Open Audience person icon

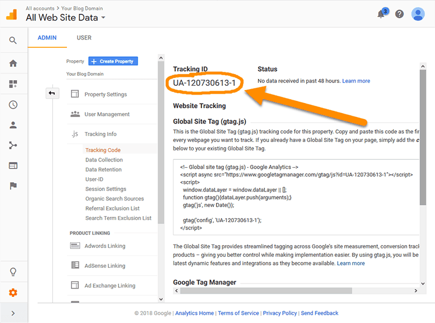pos(13,125)
